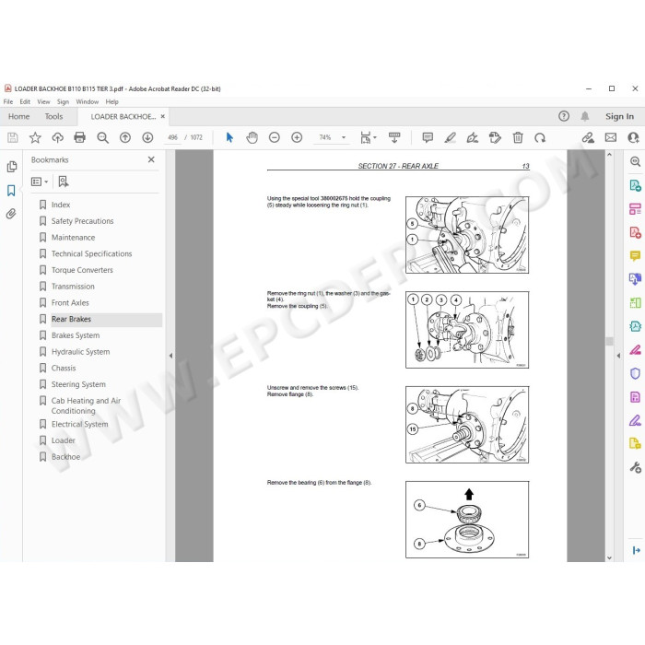This screenshot has height=645, width=645.
Task: Share a link to the file
Action: point(588,137)
